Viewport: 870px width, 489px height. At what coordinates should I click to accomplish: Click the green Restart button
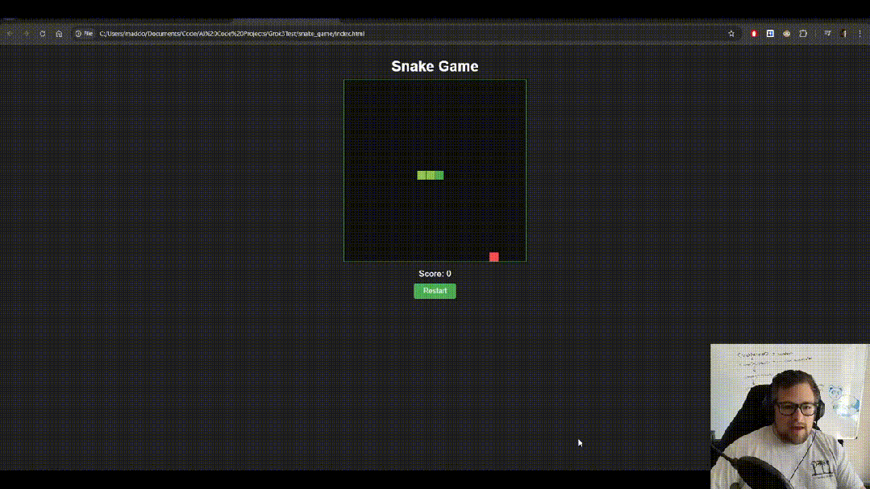pyautogui.click(x=435, y=291)
